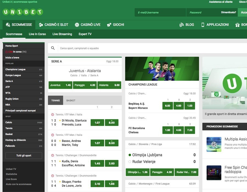Click Champions League players banner image
This screenshot has width=247, height=192.
pos(162,69)
